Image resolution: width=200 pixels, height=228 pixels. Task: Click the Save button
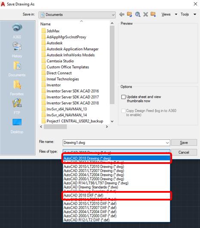[184, 142]
